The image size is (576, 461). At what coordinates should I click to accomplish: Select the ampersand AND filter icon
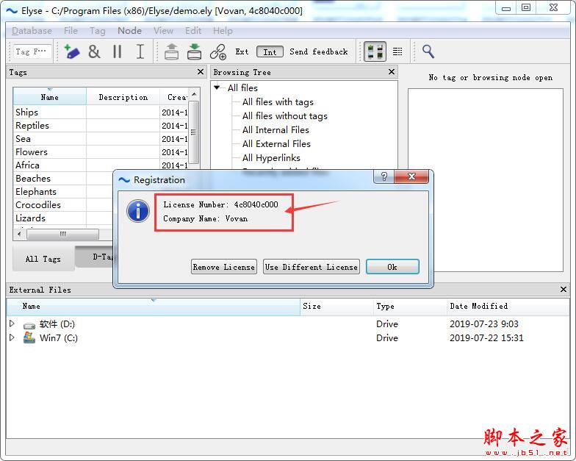(x=94, y=51)
